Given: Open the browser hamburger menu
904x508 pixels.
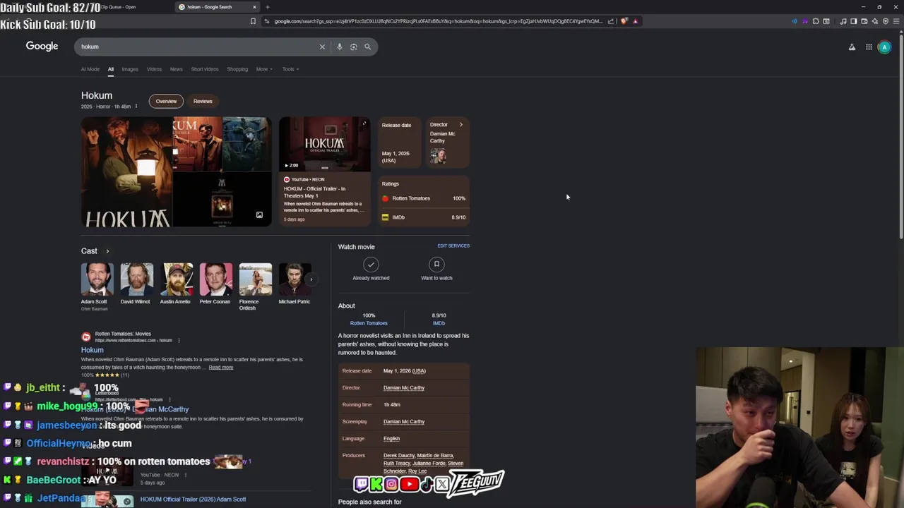Looking at the screenshot, I should (896, 21).
